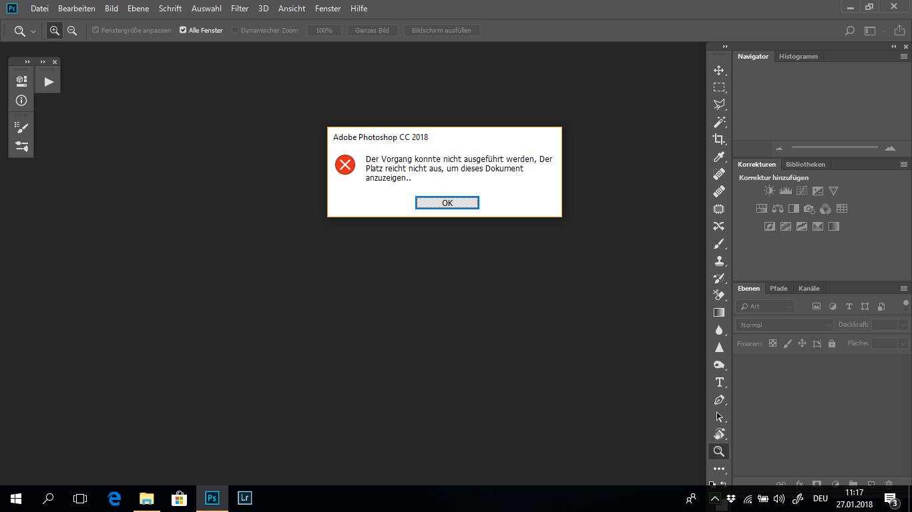Uncheck the Alle Fenster checkbox

[183, 30]
